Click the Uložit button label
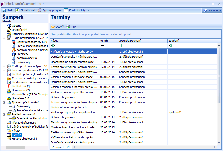The height and width of the screenshot is (151, 223). 10,10
